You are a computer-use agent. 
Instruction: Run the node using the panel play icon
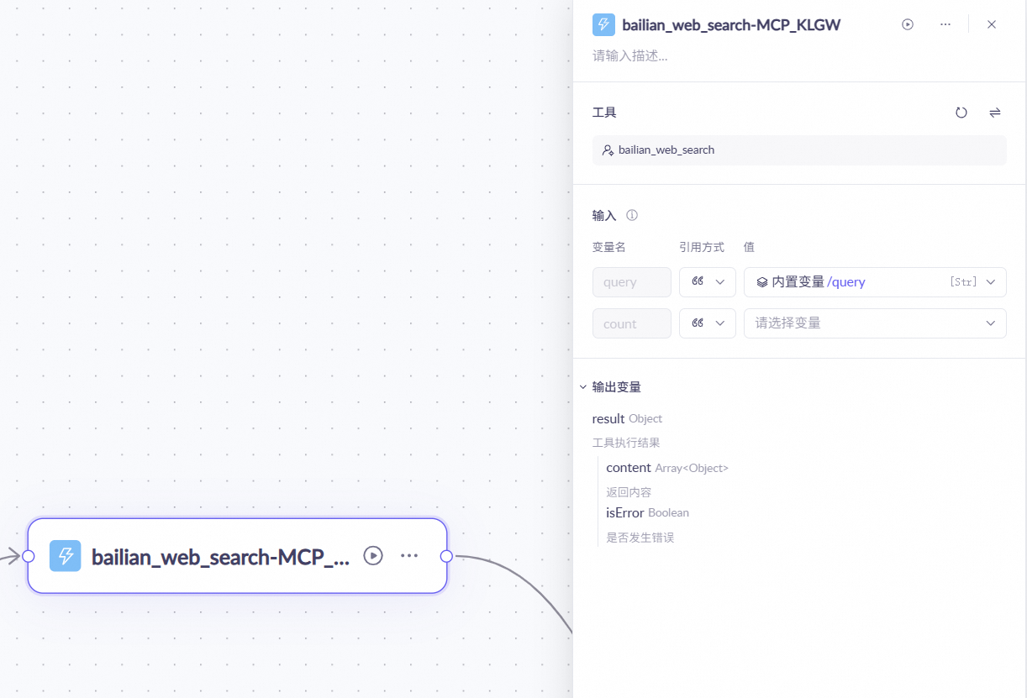[908, 24]
